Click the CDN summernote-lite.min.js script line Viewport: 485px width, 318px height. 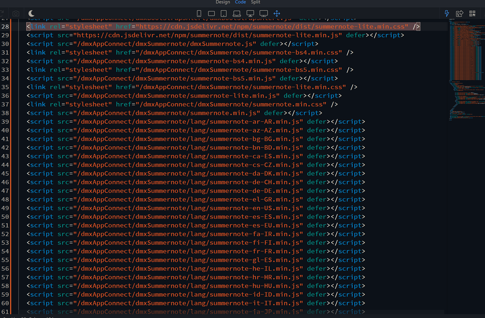[x=216, y=35]
